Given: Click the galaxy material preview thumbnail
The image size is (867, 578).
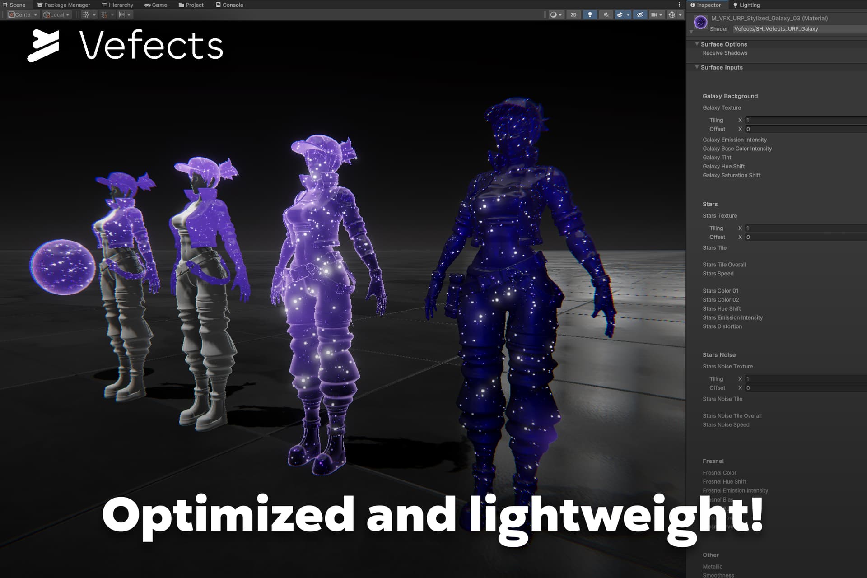Looking at the screenshot, I should pos(700,22).
